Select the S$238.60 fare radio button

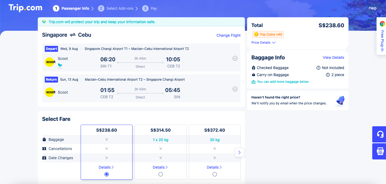tap(107, 174)
